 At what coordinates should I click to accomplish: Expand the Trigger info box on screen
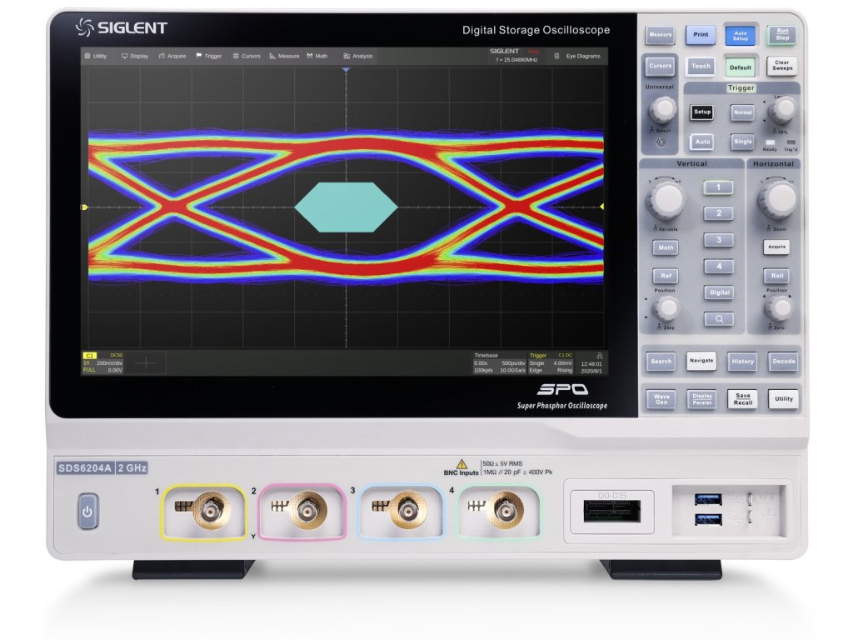point(551,362)
